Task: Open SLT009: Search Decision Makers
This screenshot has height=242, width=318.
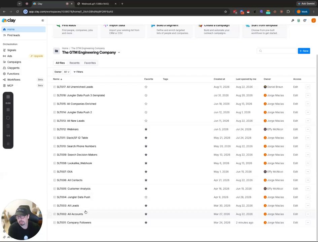Action: pos(77,155)
